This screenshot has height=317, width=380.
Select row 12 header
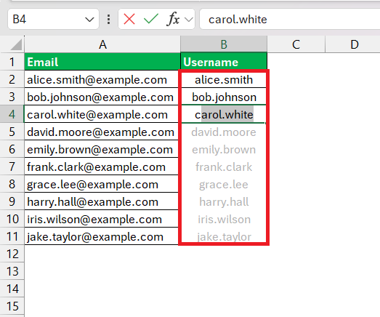12,254
